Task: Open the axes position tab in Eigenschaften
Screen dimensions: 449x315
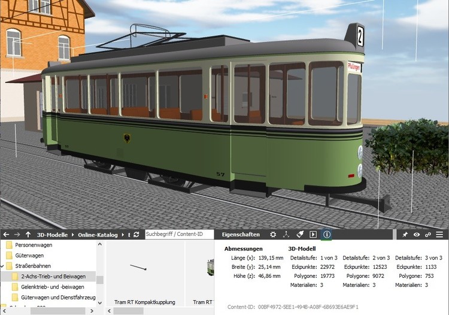Action: pyautogui.click(x=286, y=235)
